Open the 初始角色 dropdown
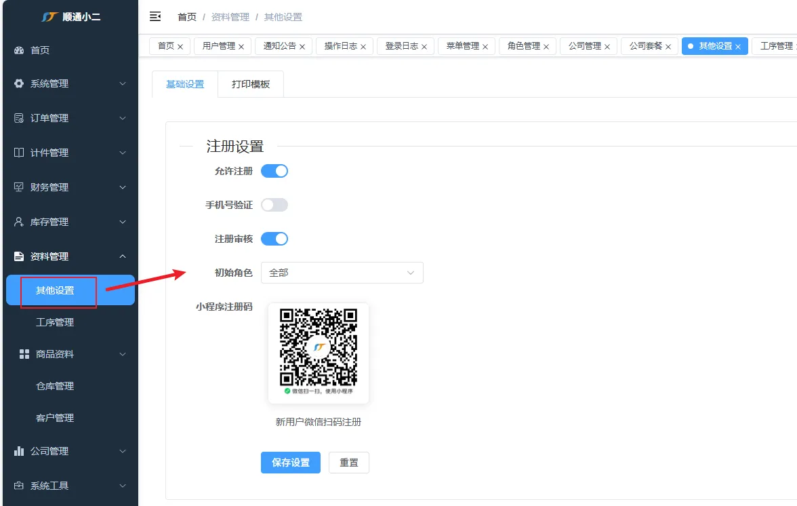This screenshot has height=506, width=797. pos(342,273)
